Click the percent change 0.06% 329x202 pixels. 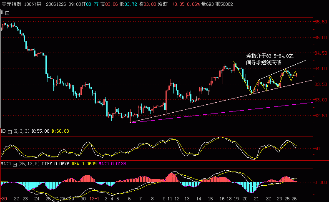193,4
